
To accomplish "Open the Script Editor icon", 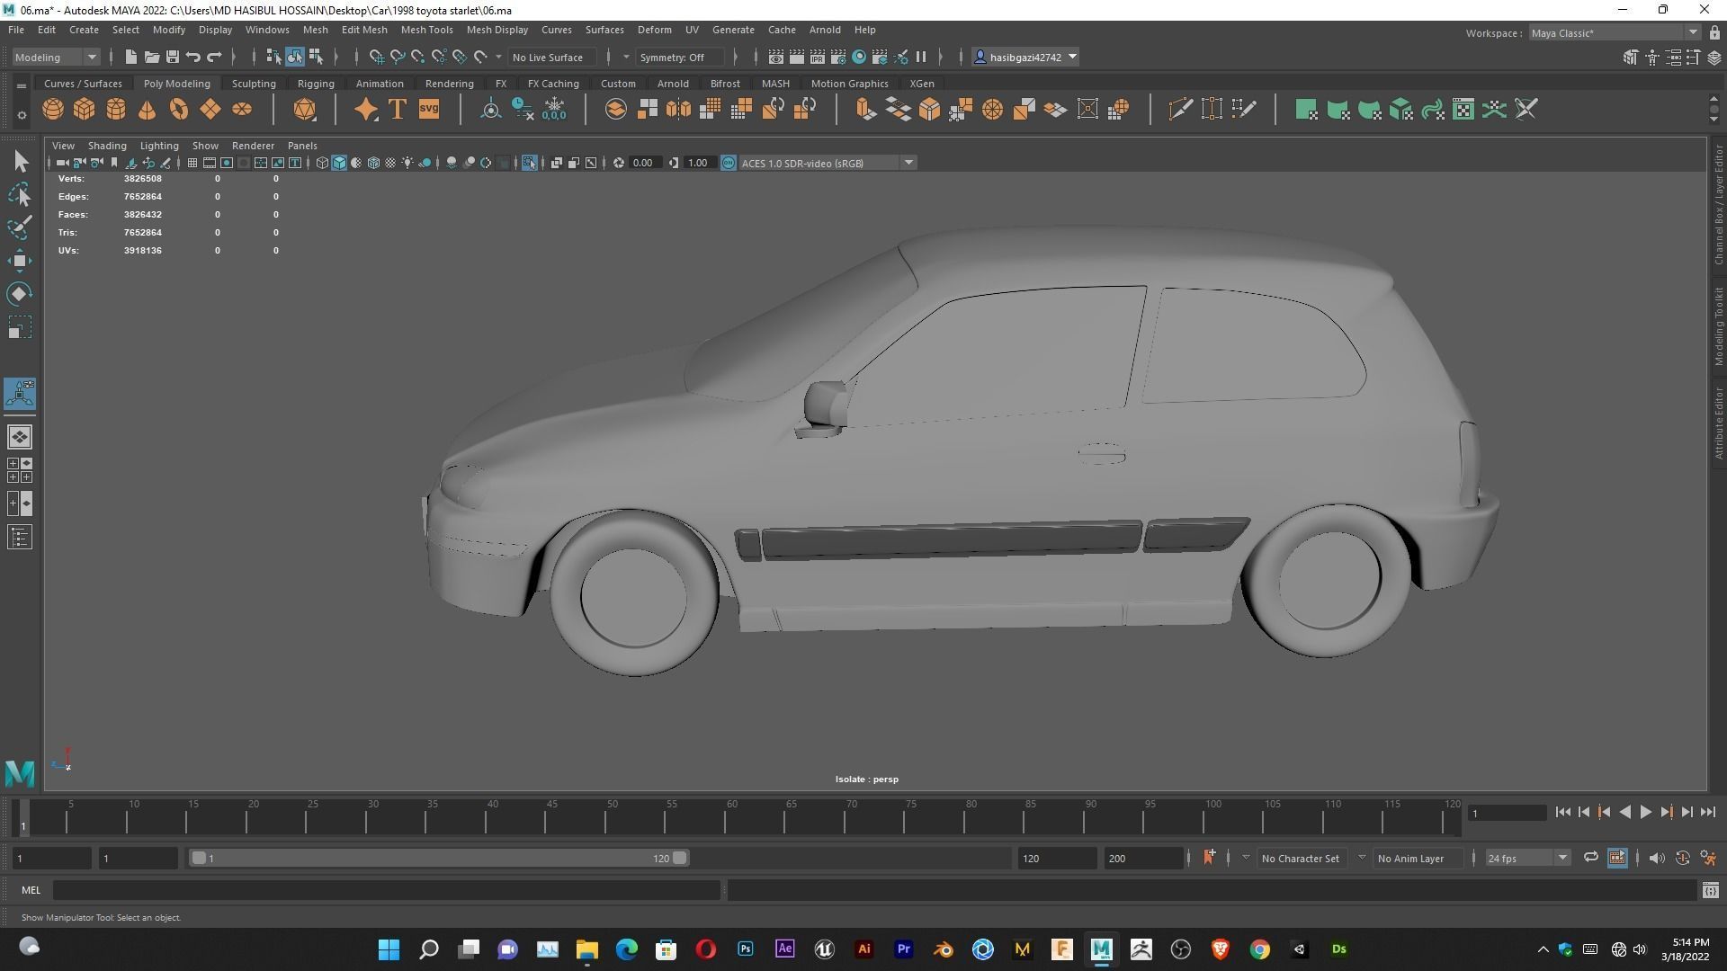I will [x=1710, y=890].
